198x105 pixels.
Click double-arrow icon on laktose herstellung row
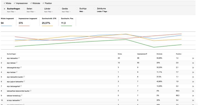pos(193,96)
